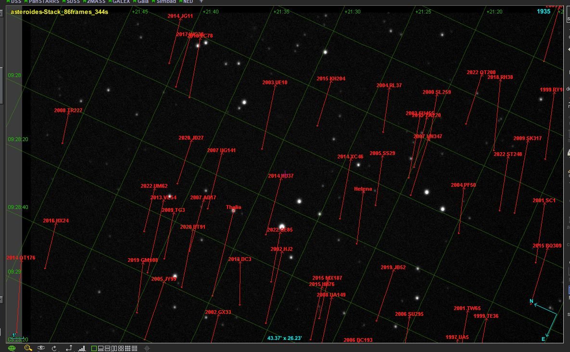Select the 2022 ST248 asteroid label

coord(507,155)
